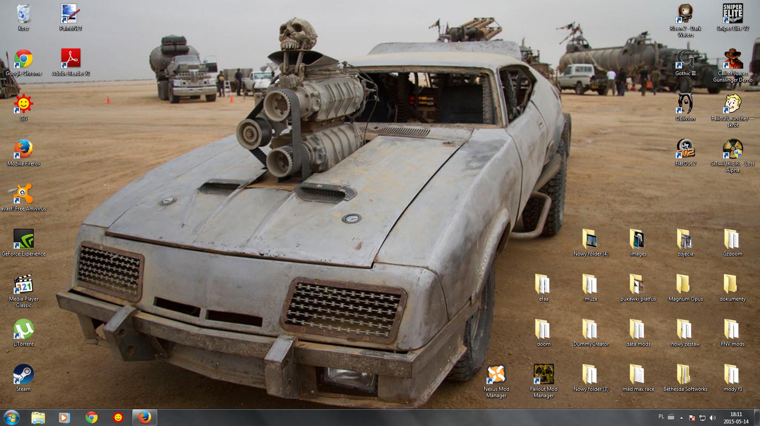The image size is (760, 426).
Task: Click the Show desktop button
Action: 757,417
